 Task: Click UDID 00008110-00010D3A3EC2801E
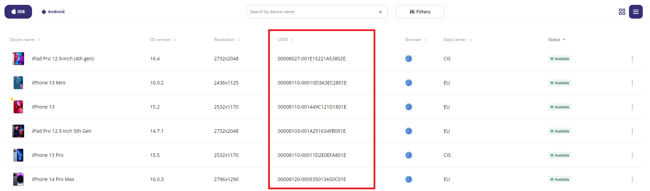click(x=312, y=83)
